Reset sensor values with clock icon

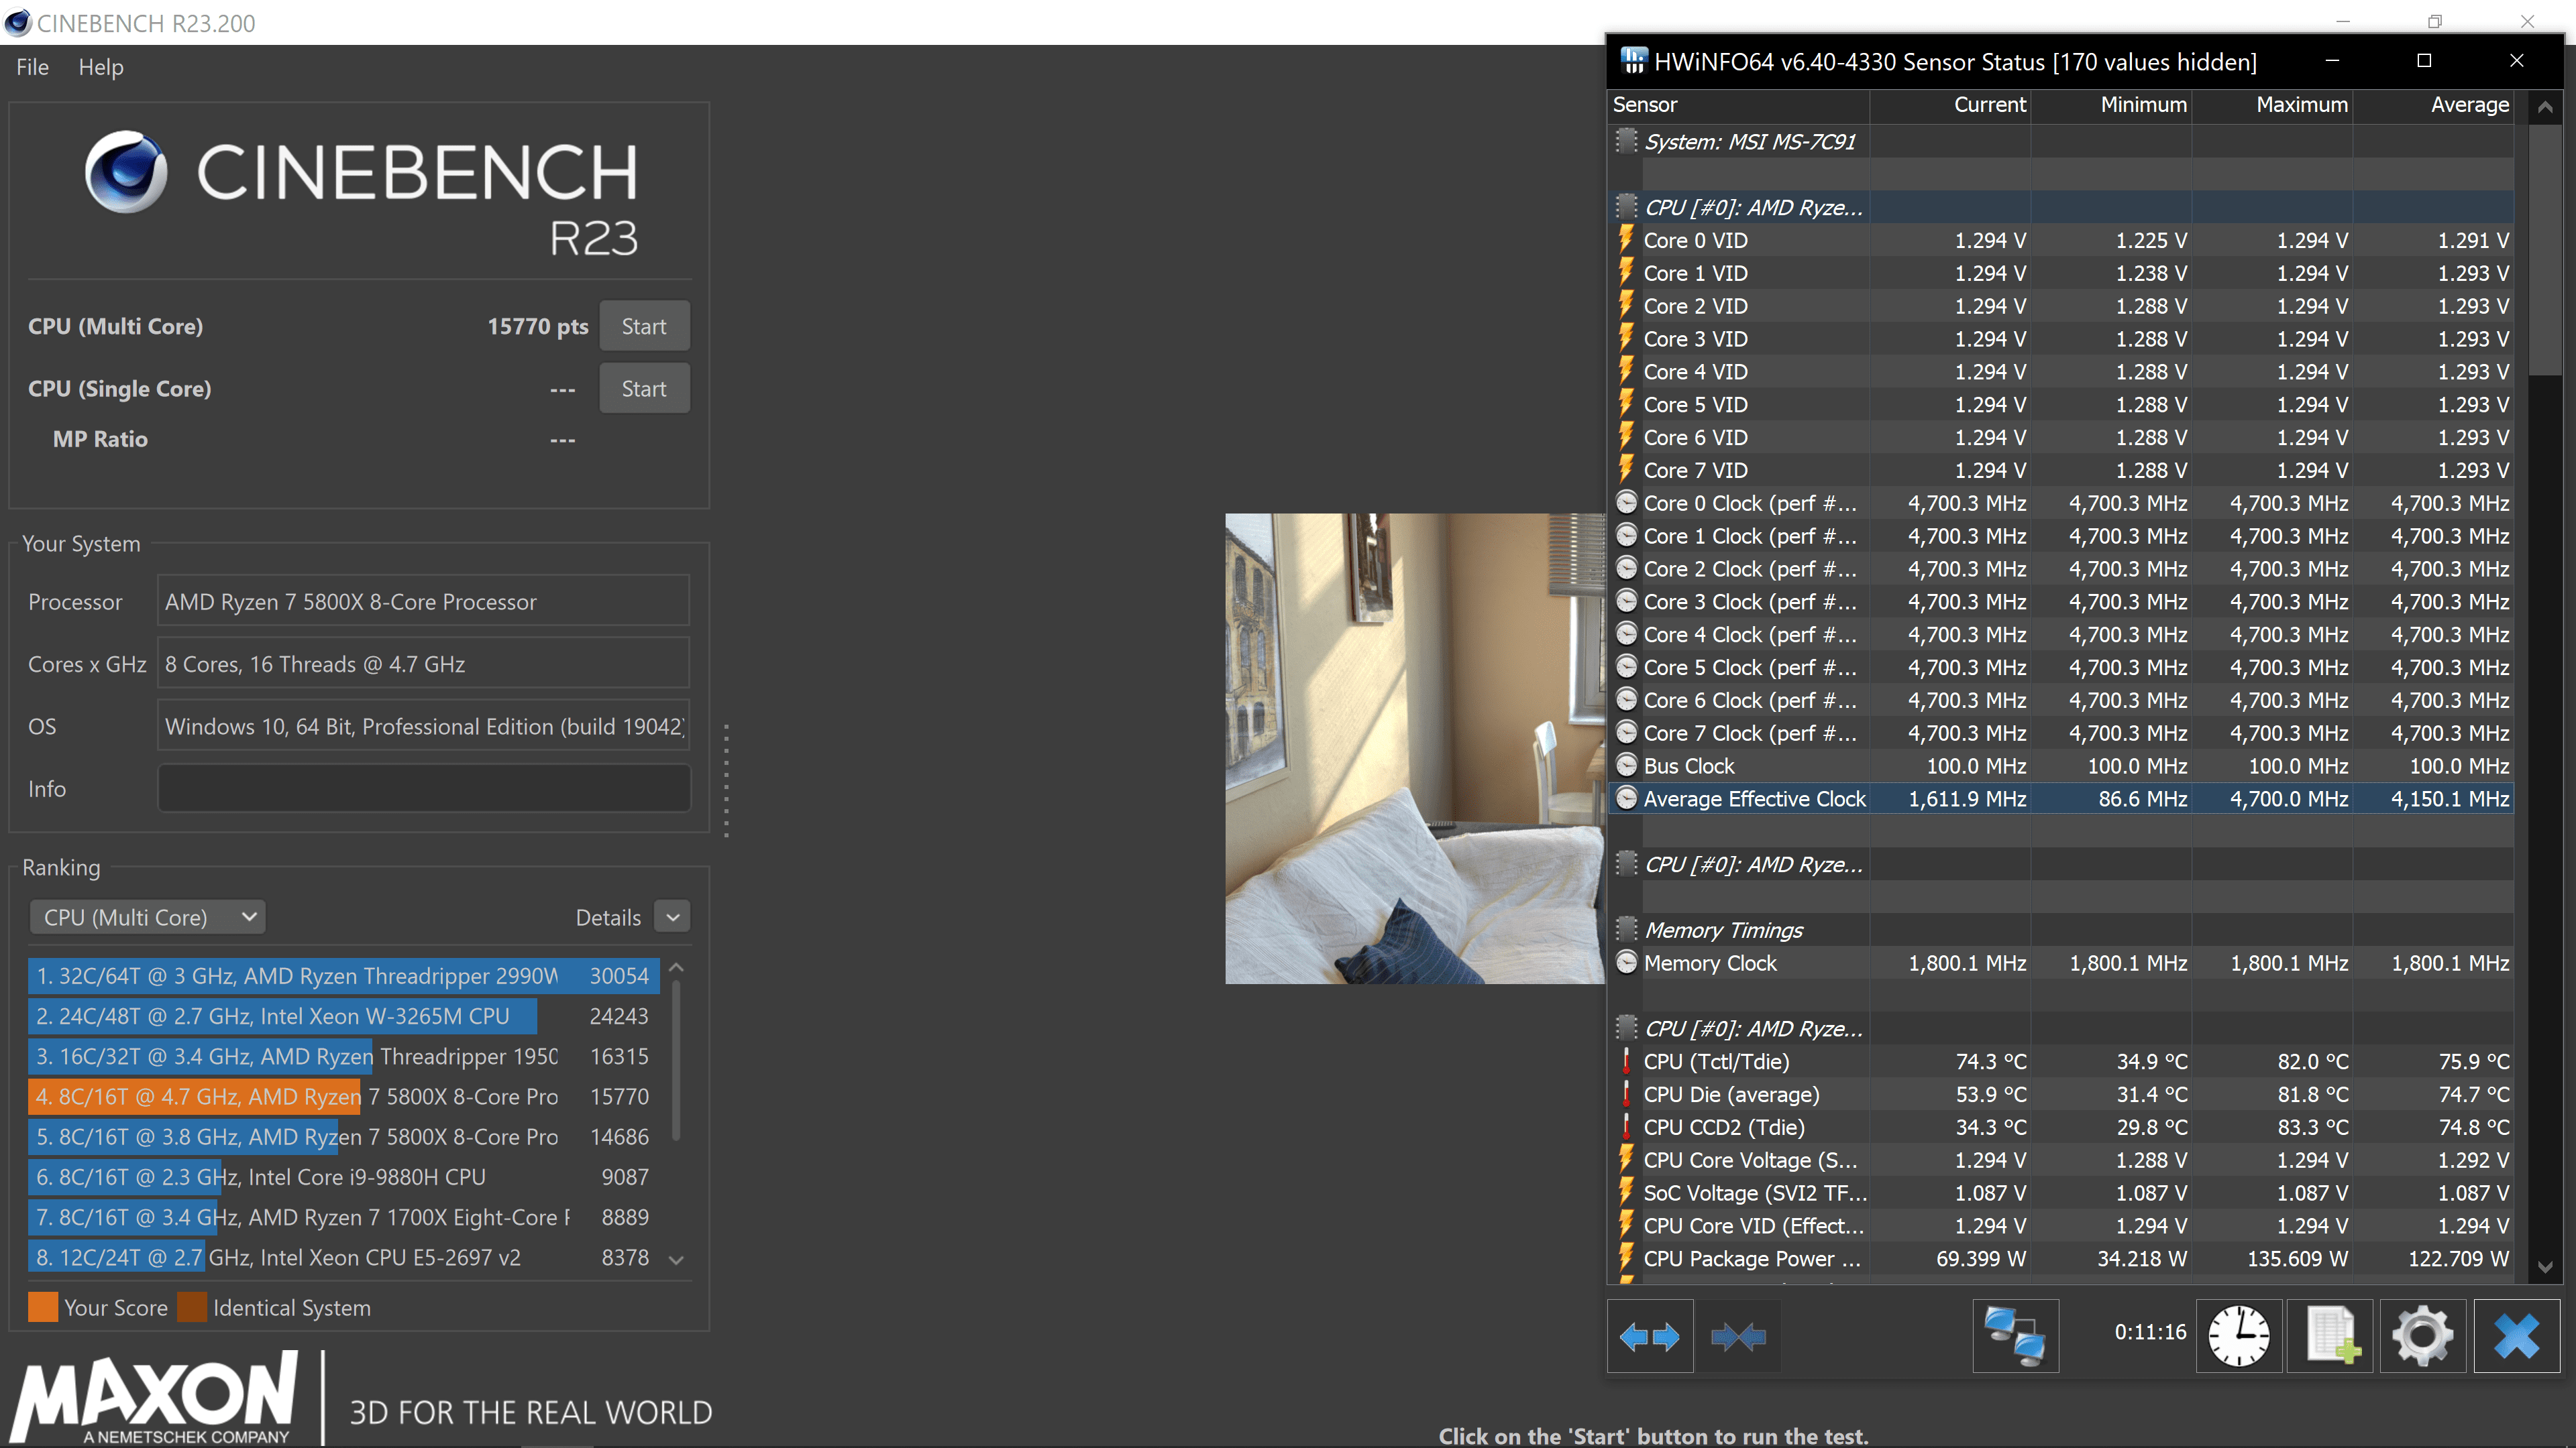point(2238,1336)
